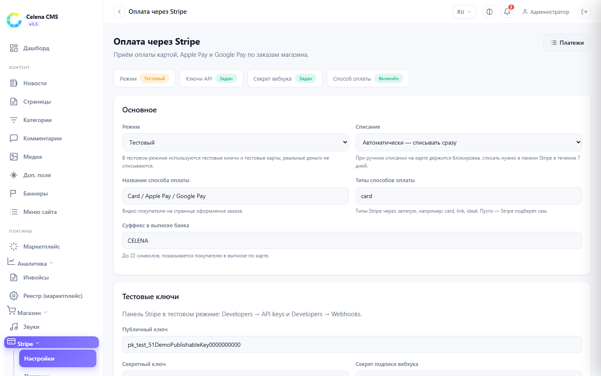The image size is (601, 376).
Task: Select Настройки under Stripe
Action: click(58, 358)
